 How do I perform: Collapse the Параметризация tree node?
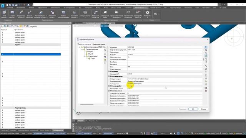82,49
